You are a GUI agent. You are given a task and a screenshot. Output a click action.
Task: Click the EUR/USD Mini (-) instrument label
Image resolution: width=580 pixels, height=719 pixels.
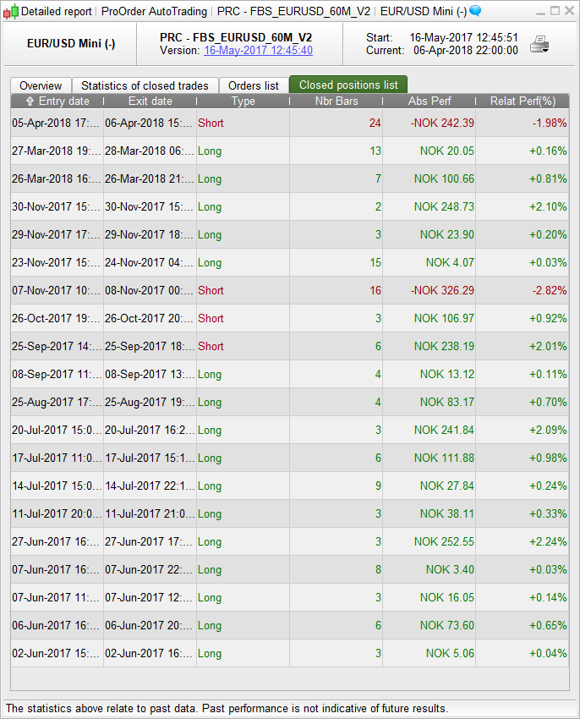click(71, 44)
